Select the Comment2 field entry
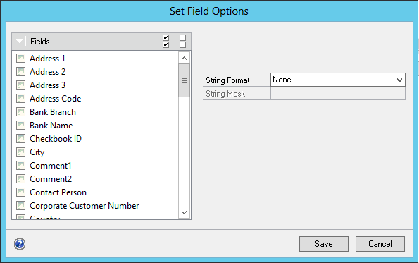419x263 pixels. [x=51, y=179]
